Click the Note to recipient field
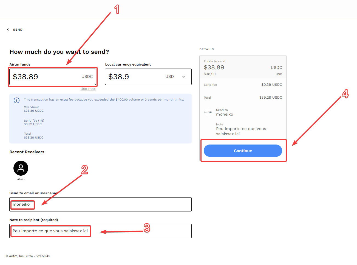 [100, 231]
